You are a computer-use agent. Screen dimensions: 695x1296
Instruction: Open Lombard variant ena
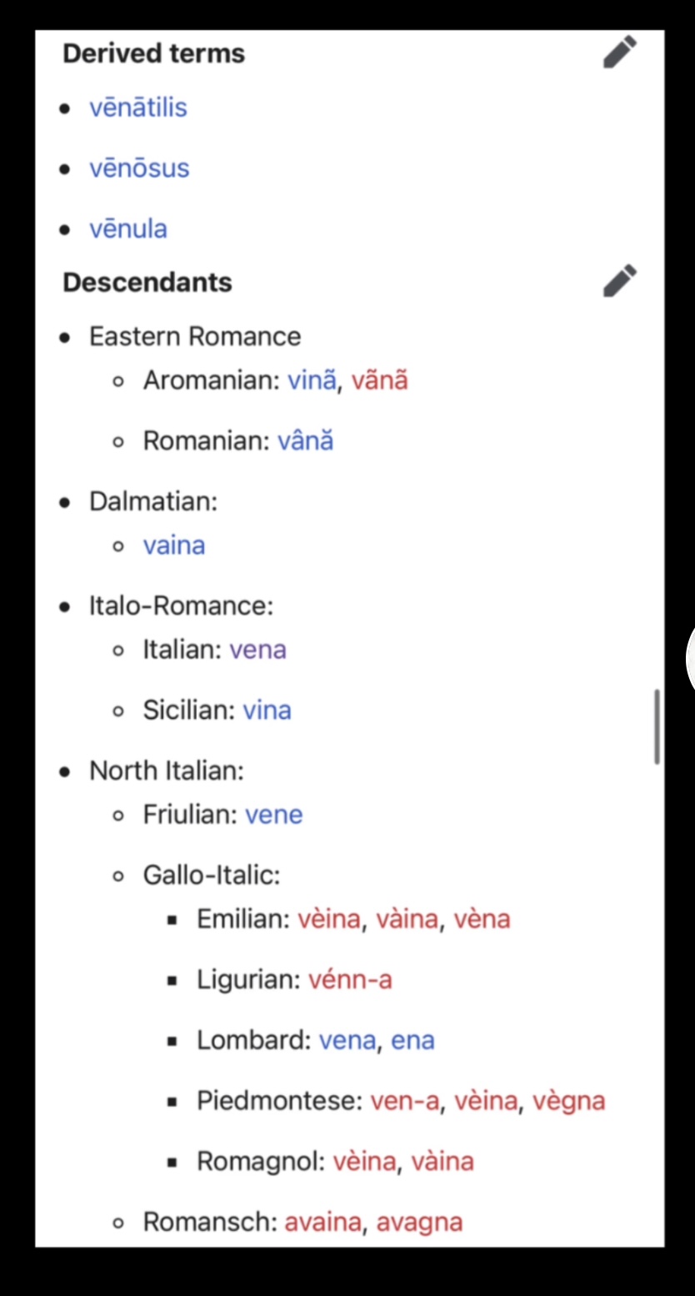pos(412,1040)
